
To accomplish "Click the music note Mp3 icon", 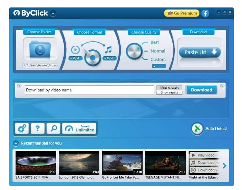I will tap(108, 50).
